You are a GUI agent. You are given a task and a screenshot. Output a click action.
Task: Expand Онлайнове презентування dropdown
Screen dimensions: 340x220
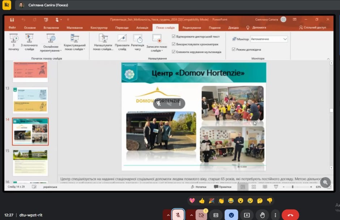(51, 51)
